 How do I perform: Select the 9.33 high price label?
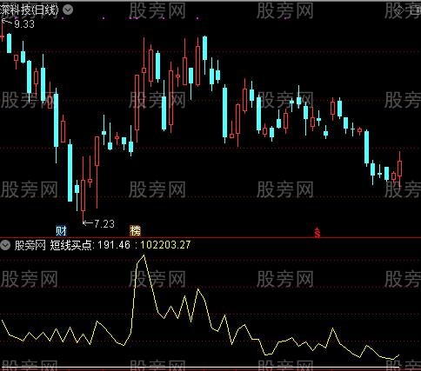pos(24,24)
